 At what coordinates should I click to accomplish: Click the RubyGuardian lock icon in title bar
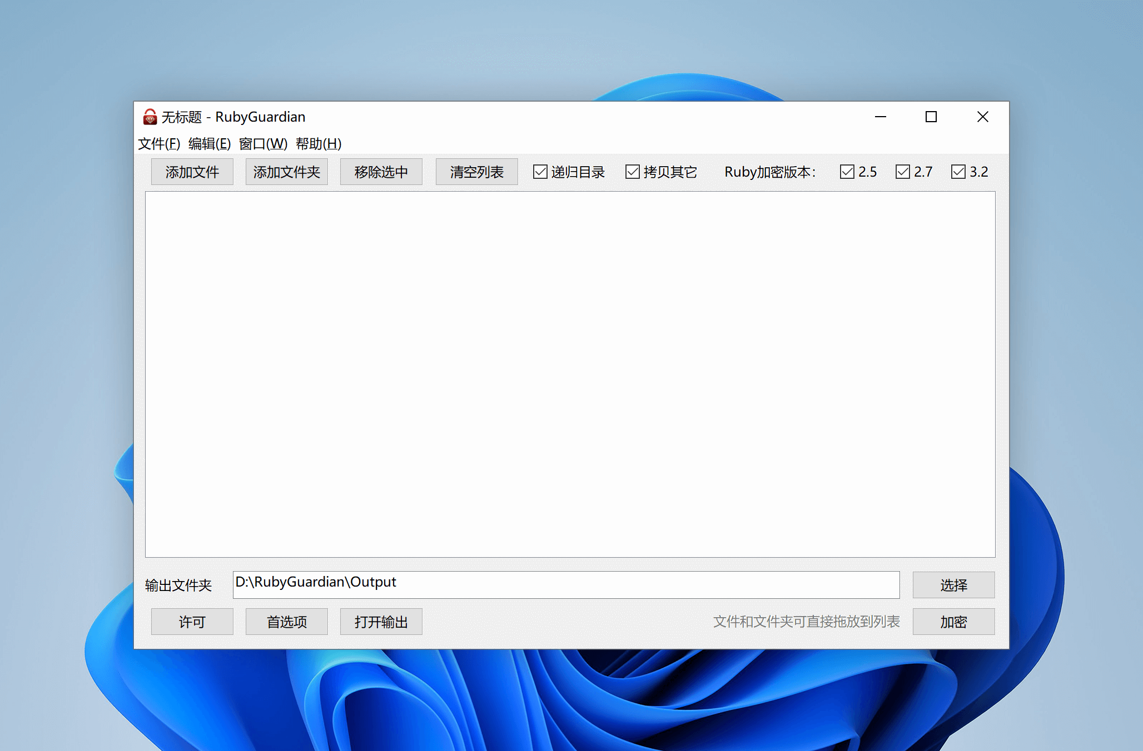(150, 117)
